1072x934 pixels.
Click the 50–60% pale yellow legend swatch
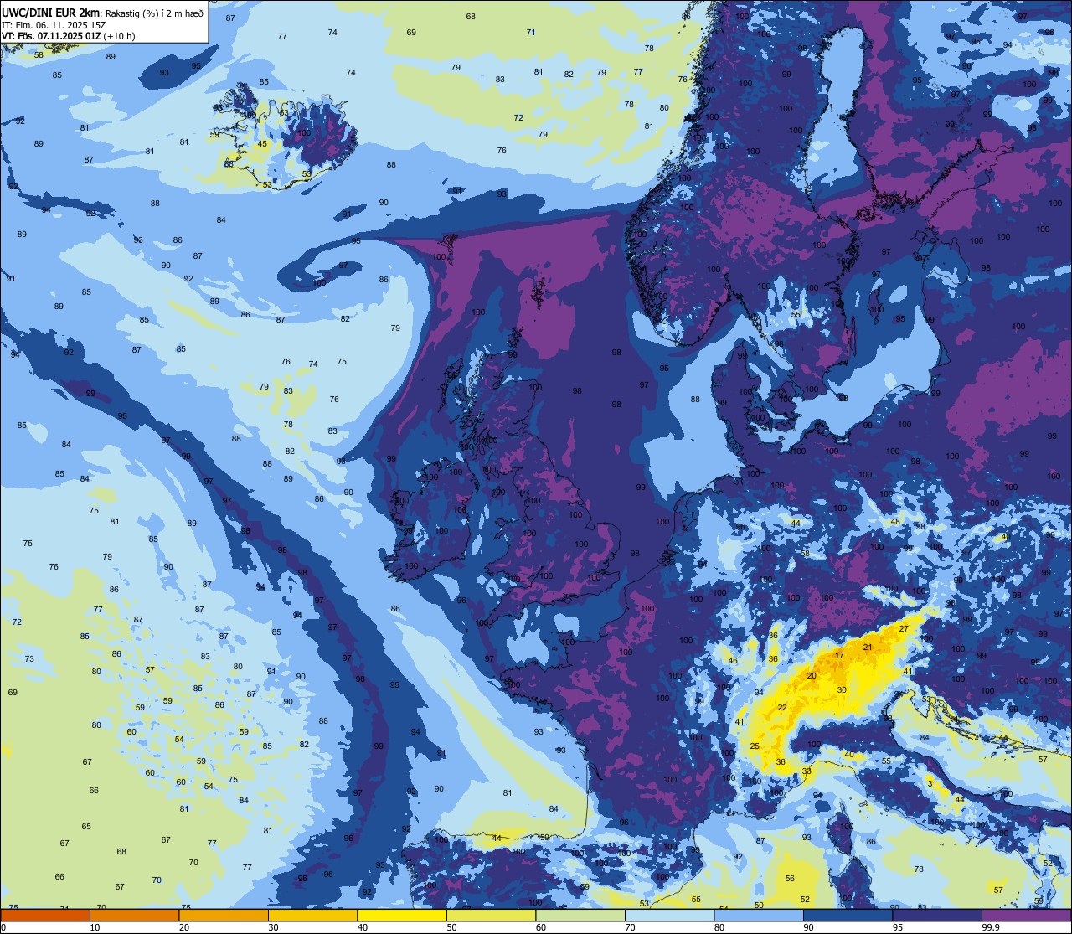pos(491,916)
